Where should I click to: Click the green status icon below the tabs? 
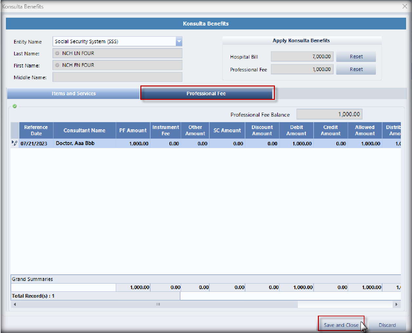15,106
